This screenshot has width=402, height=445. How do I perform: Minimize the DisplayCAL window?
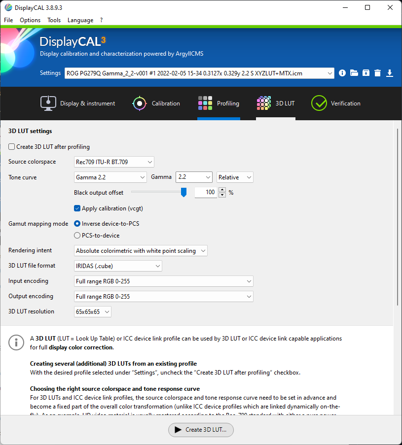[x=345, y=8]
